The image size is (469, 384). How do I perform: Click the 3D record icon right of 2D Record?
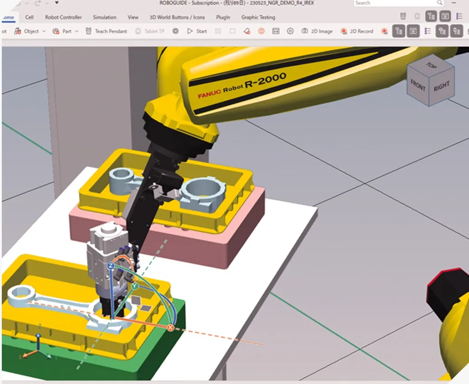[384, 31]
